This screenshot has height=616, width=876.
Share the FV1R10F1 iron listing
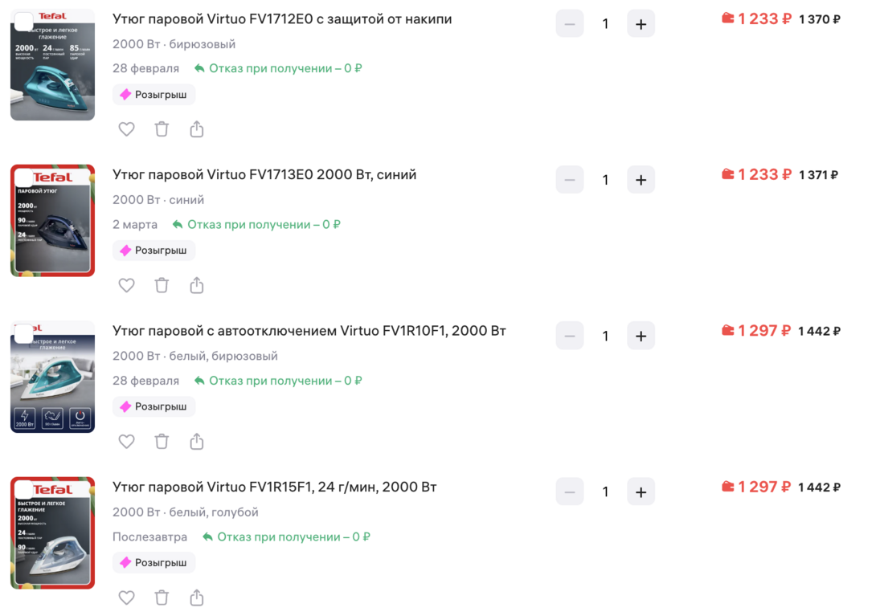coord(197,441)
